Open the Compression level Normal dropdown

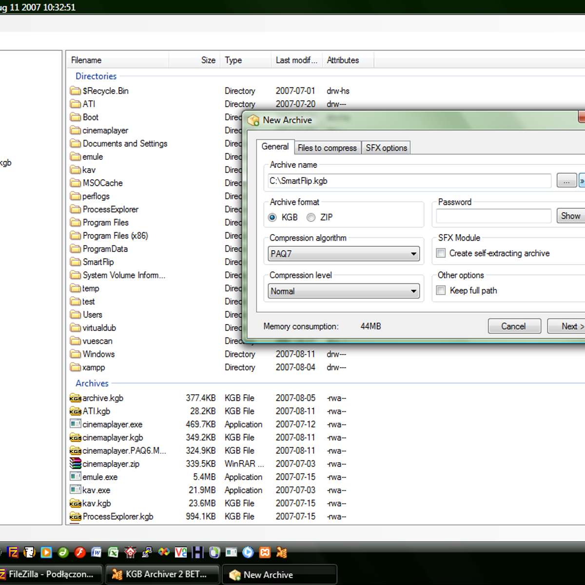click(x=344, y=291)
